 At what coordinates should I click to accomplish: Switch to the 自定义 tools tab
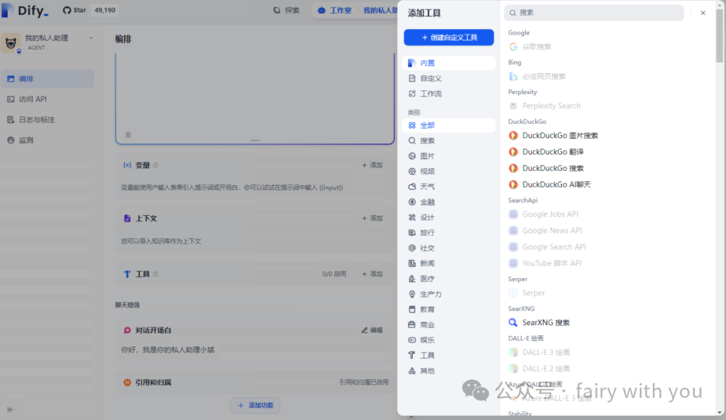(430, 79)
